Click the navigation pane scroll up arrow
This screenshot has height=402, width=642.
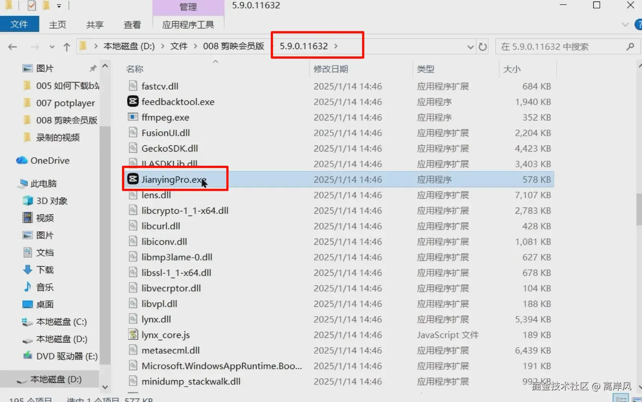click(105, 66)
